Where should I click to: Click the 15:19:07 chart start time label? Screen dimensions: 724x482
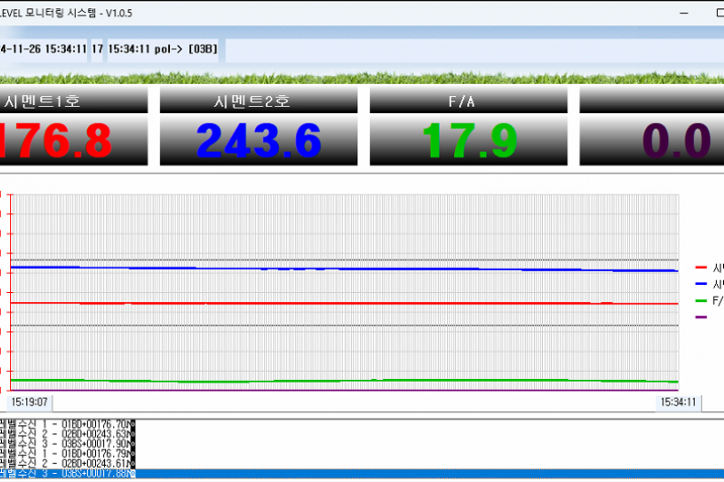(30, 402)
